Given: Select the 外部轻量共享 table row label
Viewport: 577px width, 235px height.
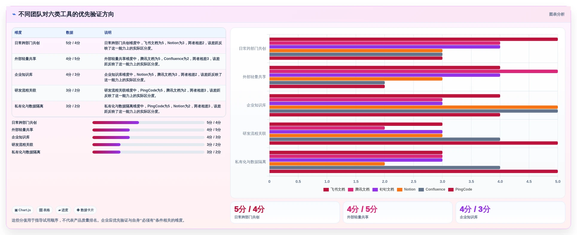Looking at the screenshot, I should [x=25, y=59].
